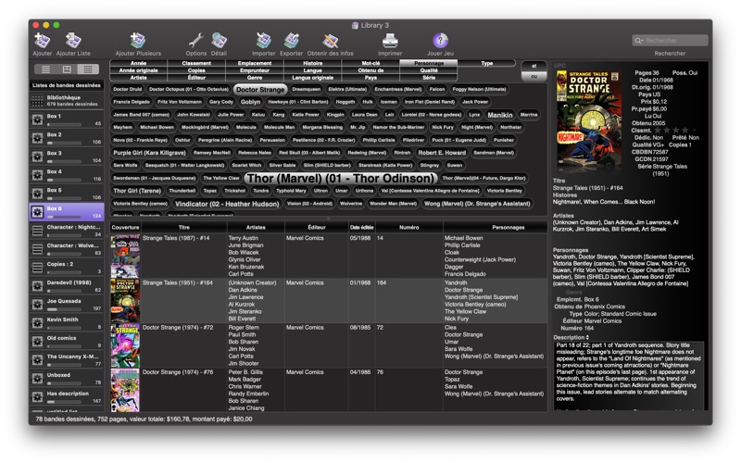This screenshot has height=463, width=741.
Task: Toggle the Vindicator (02 - Heather Hudson) tag
Action: tap(227, 204)
